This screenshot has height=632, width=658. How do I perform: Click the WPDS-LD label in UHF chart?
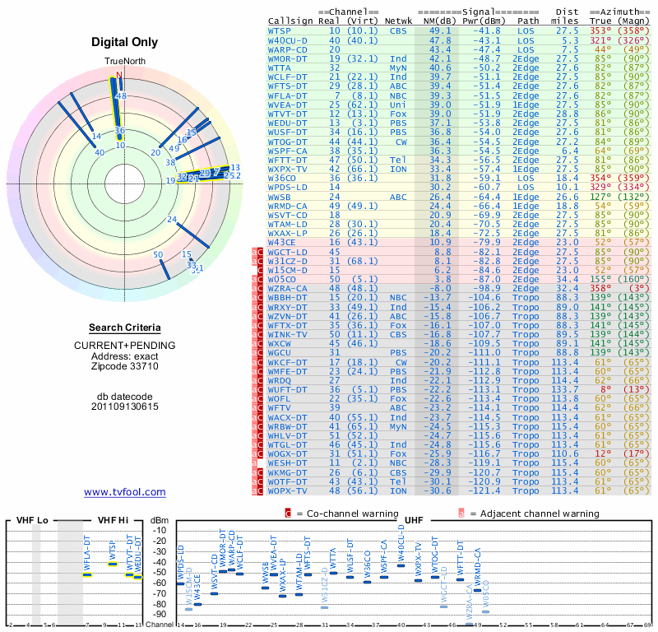click(x=181, y=562)
